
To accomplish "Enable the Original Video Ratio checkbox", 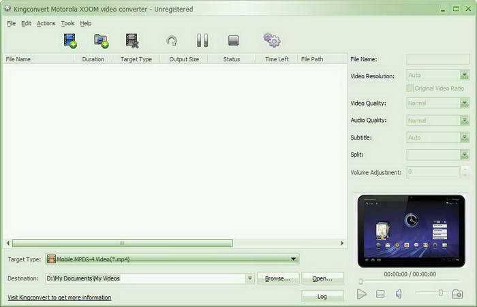I will [x=410, y=88].
